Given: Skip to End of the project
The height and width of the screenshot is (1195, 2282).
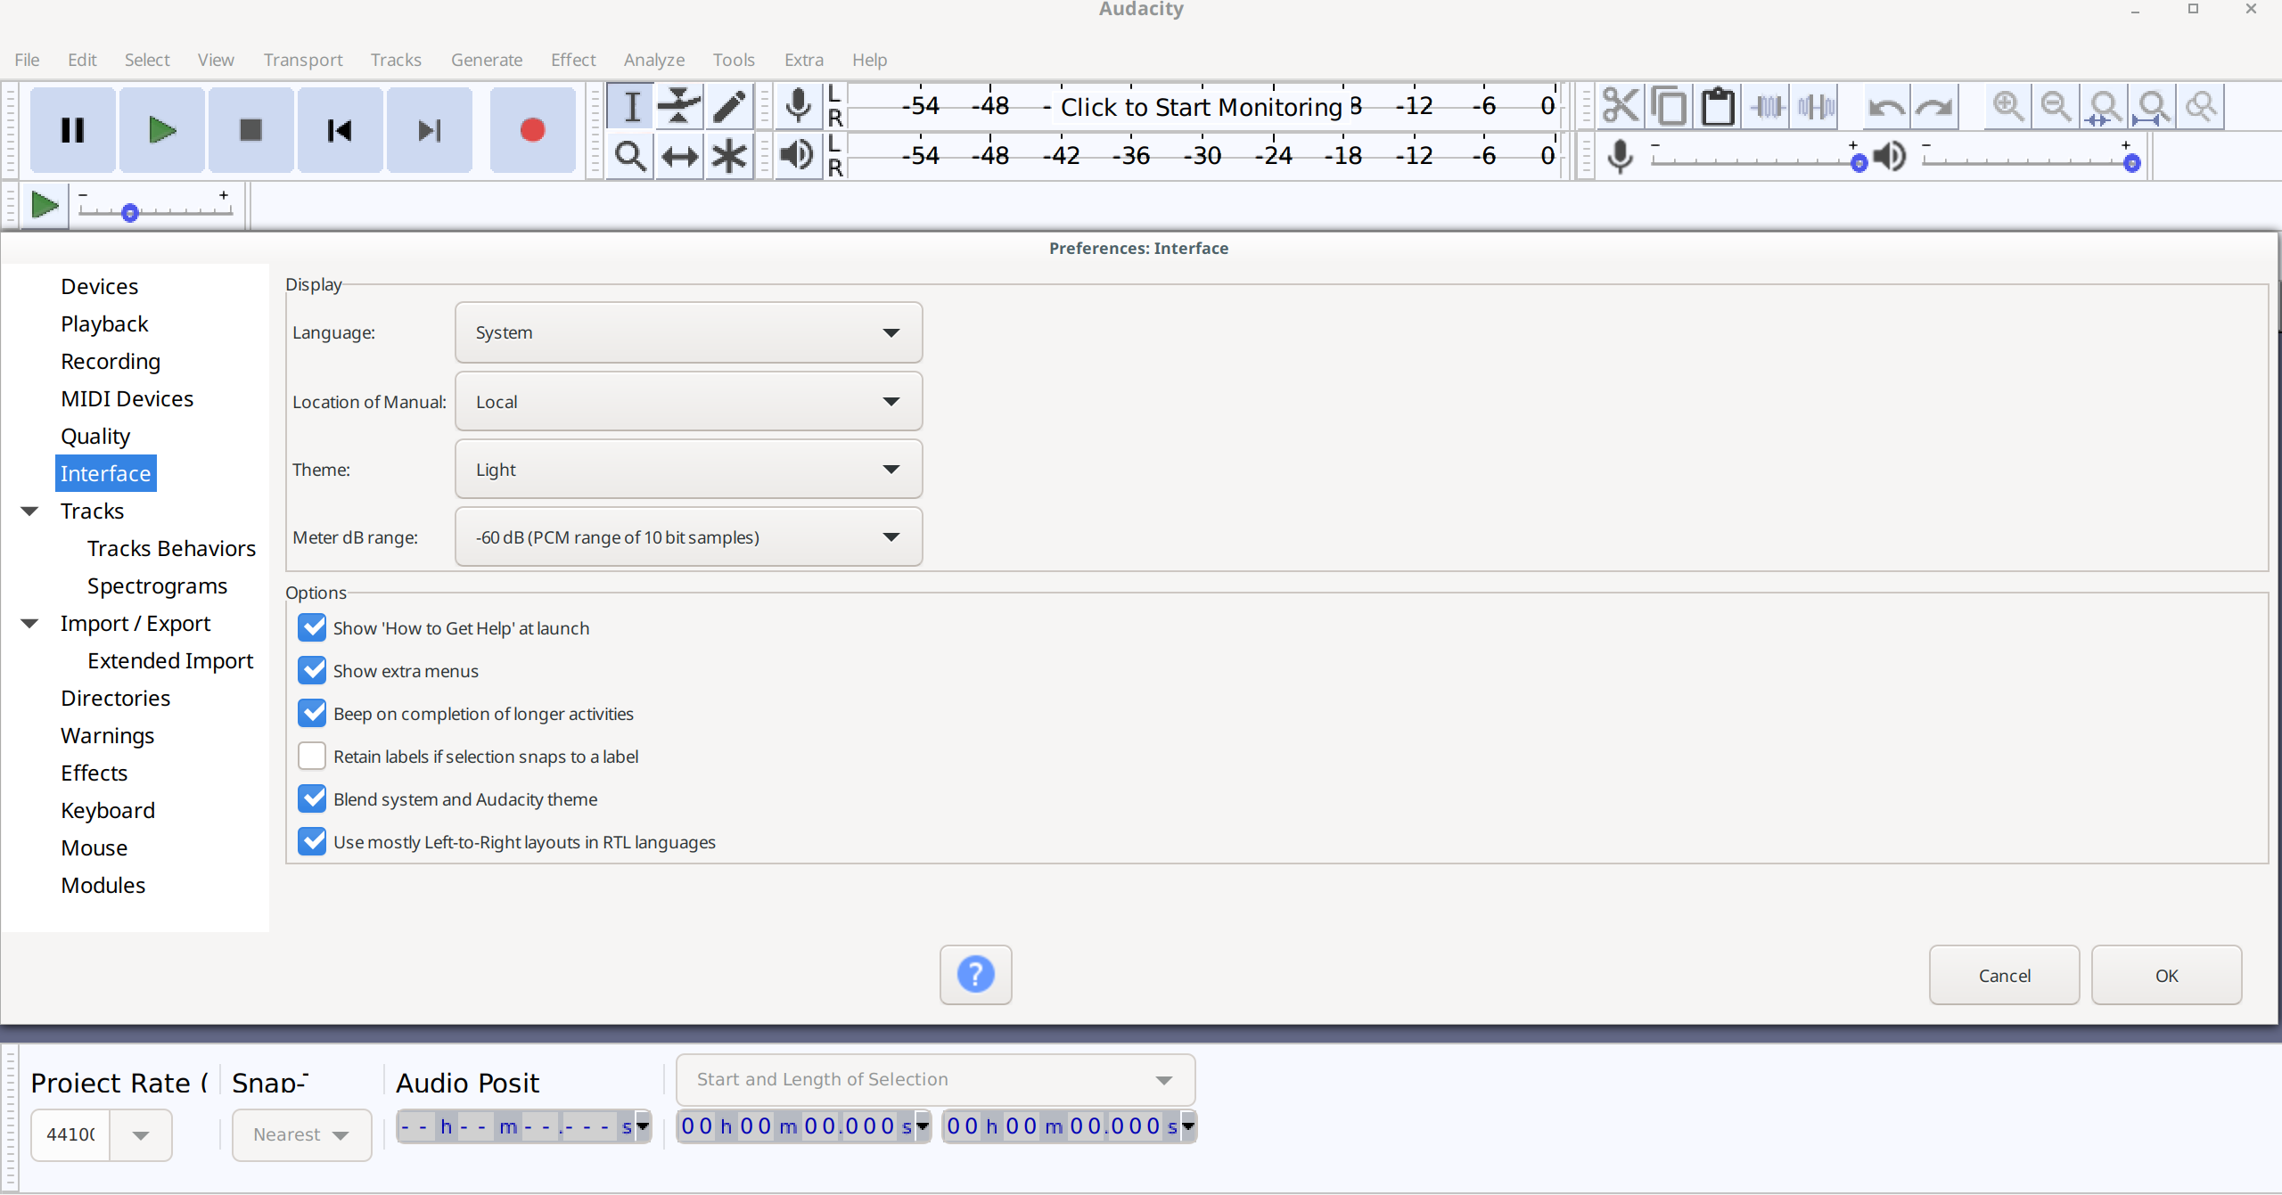Looking at the screenshot, I should point(429,130).
